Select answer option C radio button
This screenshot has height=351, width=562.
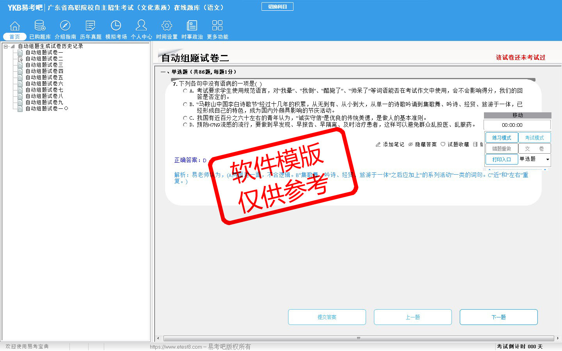pyautogui.click(x=185, y=118)
